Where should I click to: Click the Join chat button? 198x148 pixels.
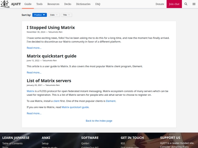tap(174, 4)
